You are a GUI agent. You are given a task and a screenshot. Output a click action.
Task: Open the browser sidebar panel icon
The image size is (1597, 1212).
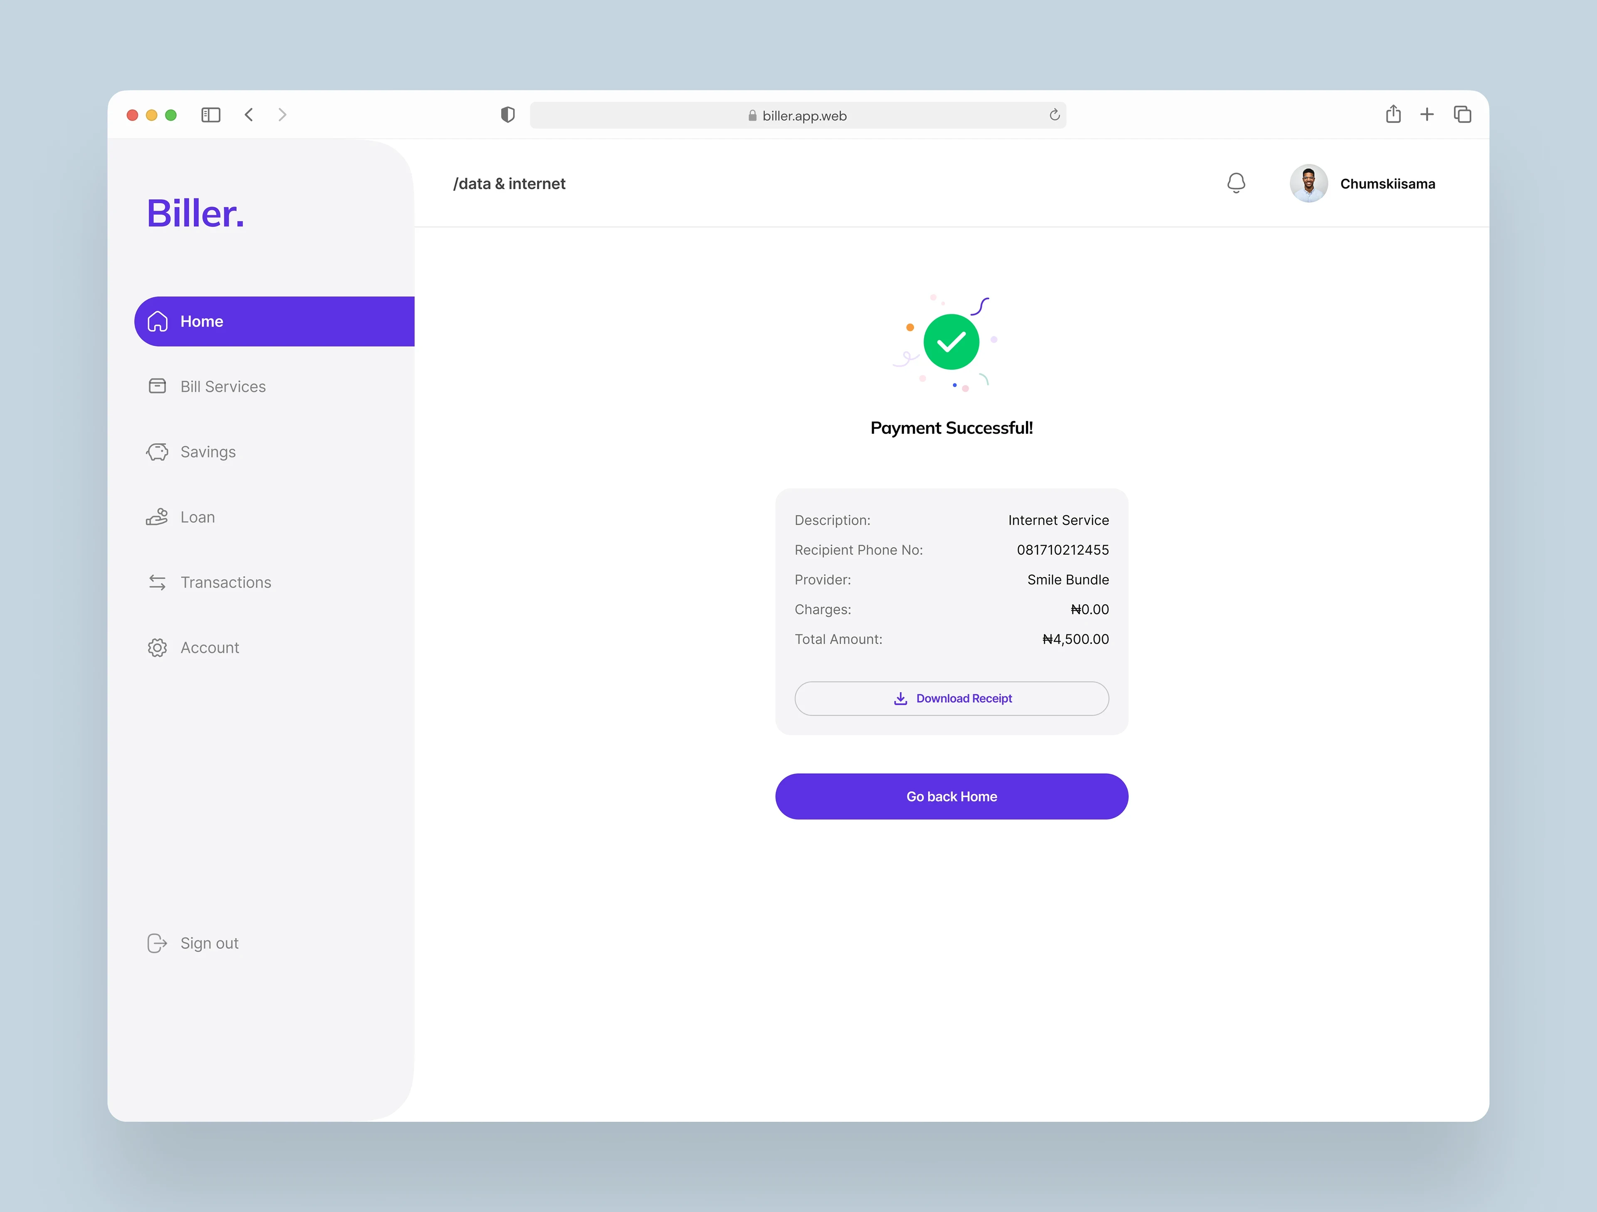[211, 115]
